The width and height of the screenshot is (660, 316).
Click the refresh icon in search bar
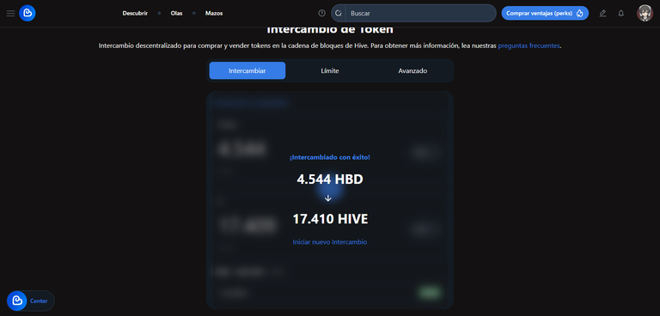pyautogui.click(x=339, y=13)
